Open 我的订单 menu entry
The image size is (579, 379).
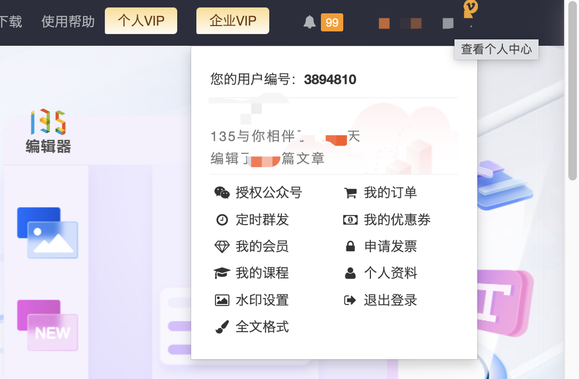point(390,193)
